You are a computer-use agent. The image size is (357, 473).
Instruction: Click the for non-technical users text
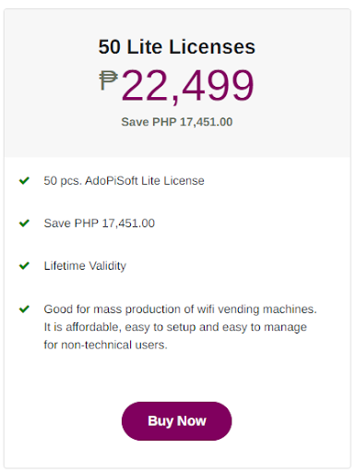[105, 345]
